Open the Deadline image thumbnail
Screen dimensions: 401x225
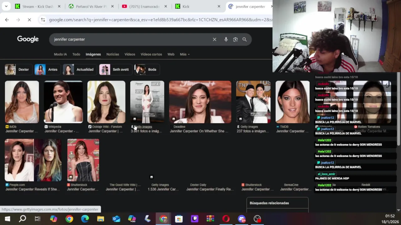[x=200, y=102]
